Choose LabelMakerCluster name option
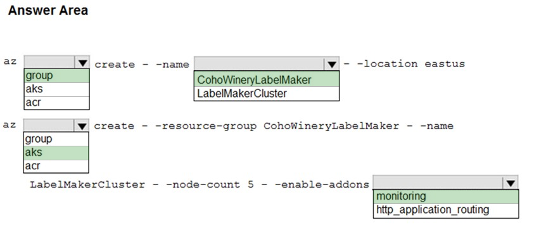Image resolution: width=539 pixels, height=237 pixels. pyautogui.click(x=267, y=94)
